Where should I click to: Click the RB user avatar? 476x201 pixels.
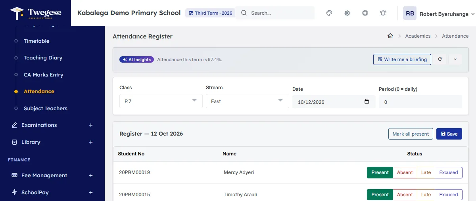pos(410,13)
